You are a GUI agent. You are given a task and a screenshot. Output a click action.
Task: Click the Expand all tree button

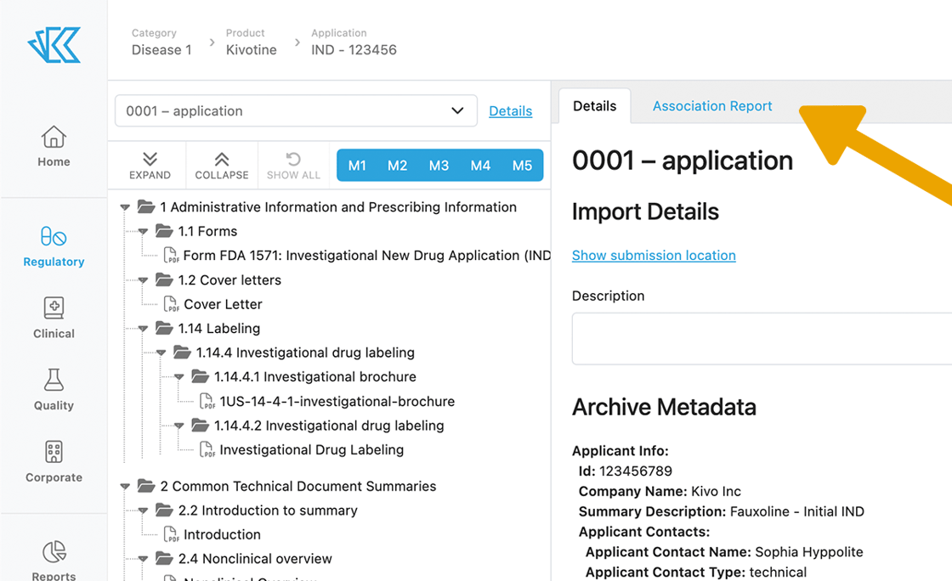pyautogui.click(x=150, y=166)
